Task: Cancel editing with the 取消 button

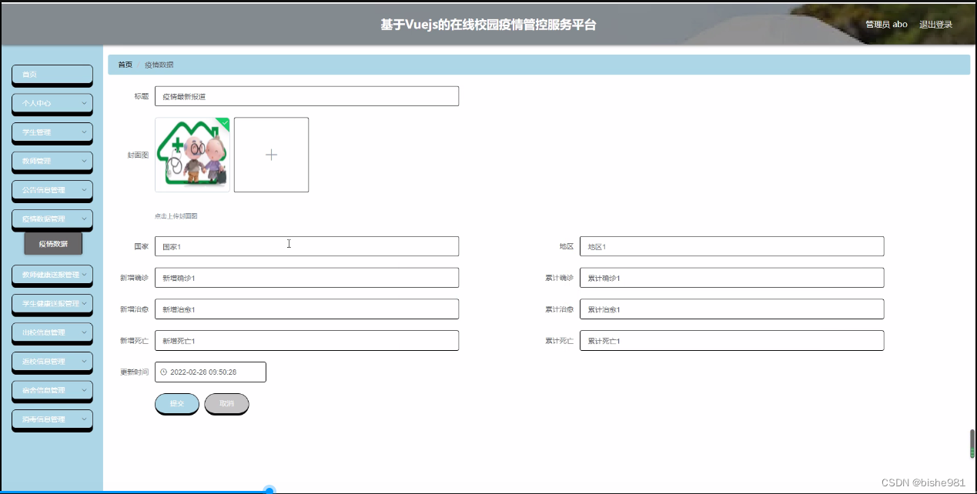Action: 226,403
